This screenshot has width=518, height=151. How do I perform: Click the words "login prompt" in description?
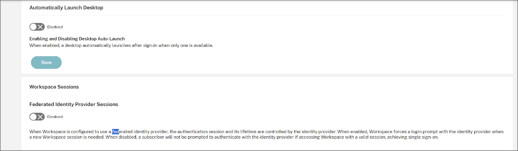[x=424, y=132]
